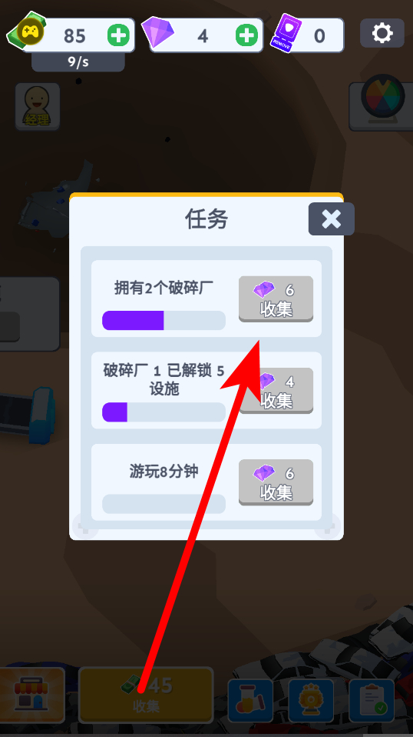Tap the 拥有2个破碎厂 progress bar
The image size is (413, 737).
point(164,320)
